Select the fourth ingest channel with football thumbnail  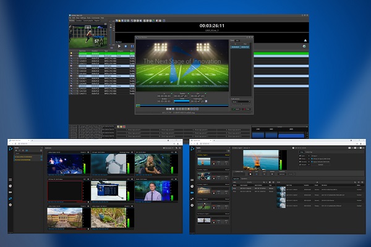tap(213, 205)
